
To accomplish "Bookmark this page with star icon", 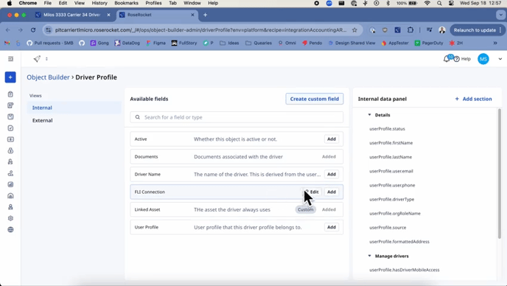I will [x=354, y=30].
